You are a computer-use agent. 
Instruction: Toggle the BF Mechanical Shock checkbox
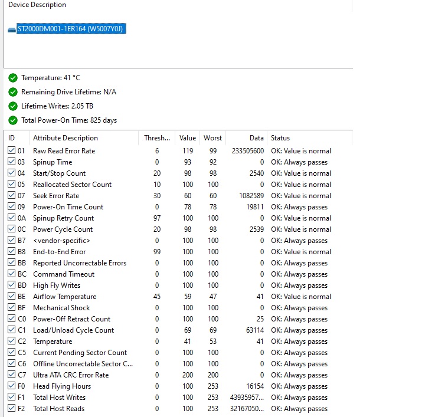11,307
